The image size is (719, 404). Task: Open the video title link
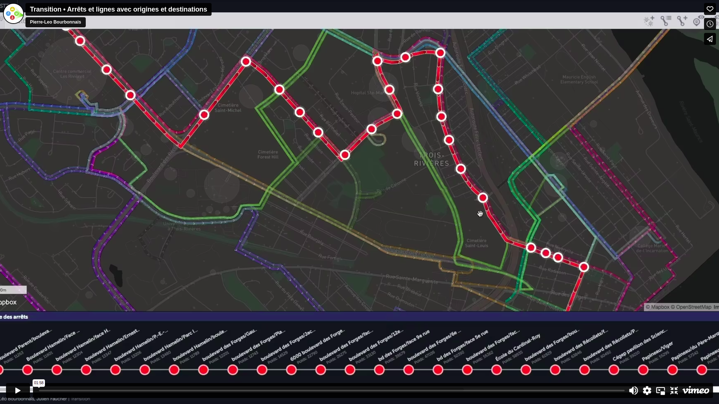coord(118,9)
